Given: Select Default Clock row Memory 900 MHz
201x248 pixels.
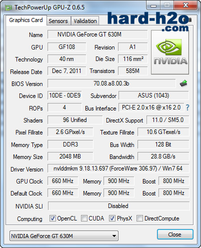Looking at the screenshot, I should tap(119, 193).
